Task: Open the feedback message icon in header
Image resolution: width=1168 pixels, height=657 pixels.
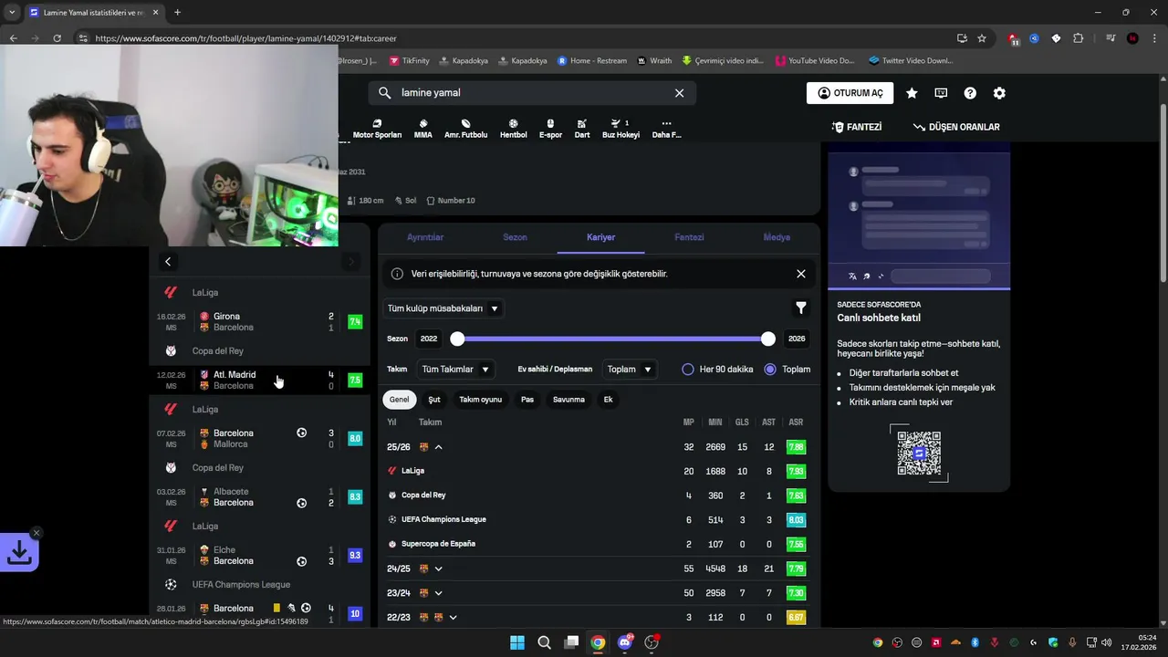Action: [x=941, y=93]
